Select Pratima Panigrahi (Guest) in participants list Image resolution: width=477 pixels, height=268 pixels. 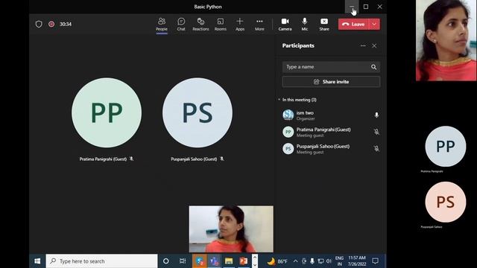(x=331, y=132)
